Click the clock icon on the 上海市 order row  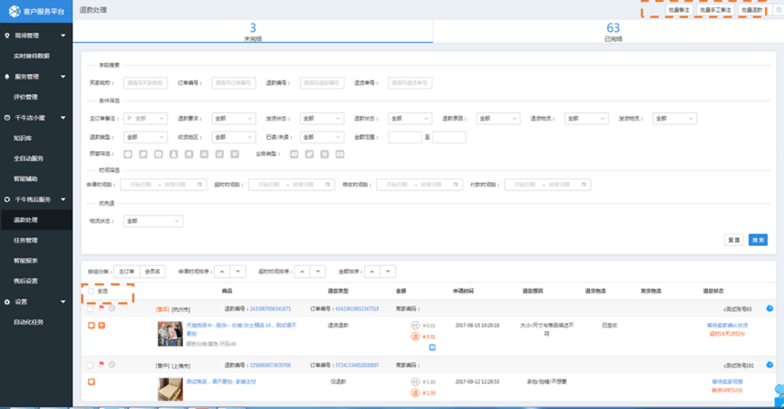[x=112, y=365]
